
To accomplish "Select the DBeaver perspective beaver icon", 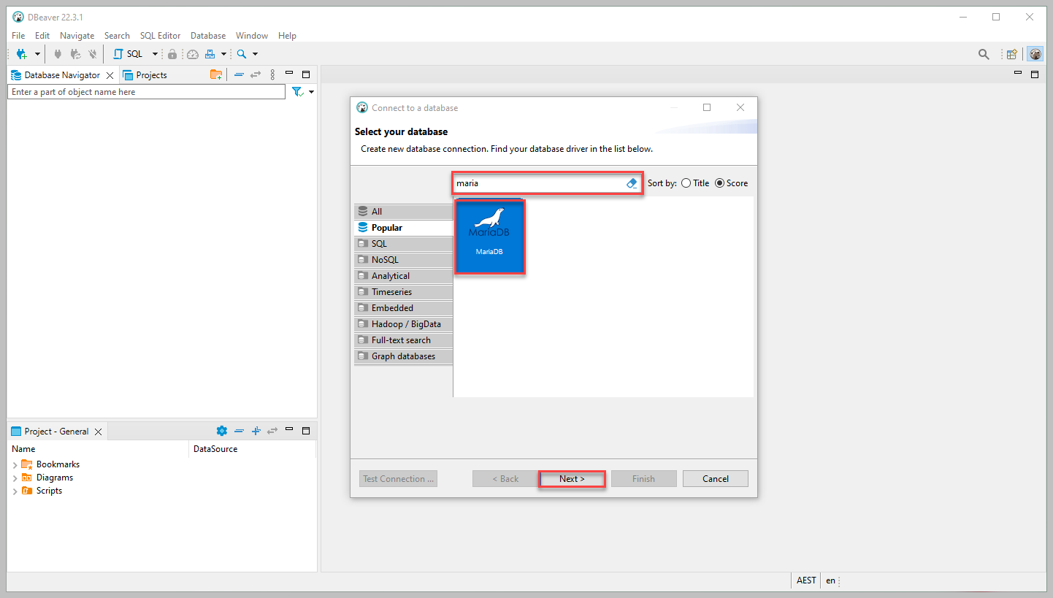I will coord(1035,54).
